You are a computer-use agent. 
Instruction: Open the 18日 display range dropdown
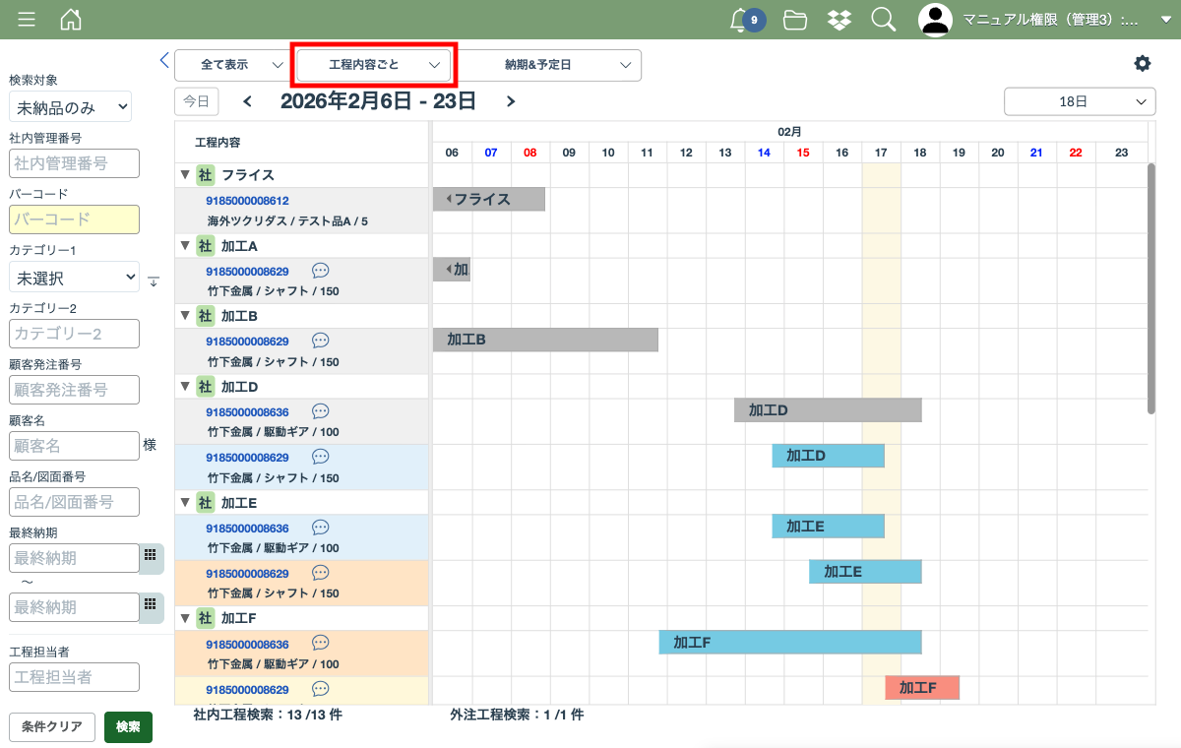1079,101
